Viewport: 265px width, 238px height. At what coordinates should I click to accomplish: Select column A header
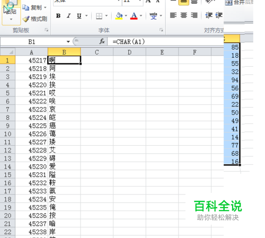pyautogui.click(x=31, y=52)
